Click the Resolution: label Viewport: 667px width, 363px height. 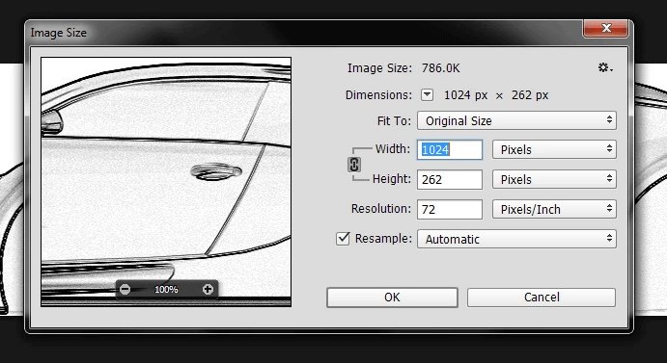pyautogui.click(x=381, y=208)
